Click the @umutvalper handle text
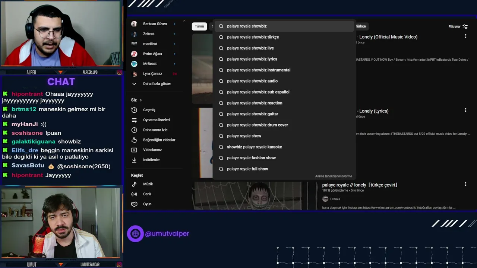Image resolution: width=477 pixels, height=268 pixels. [167, 234]
